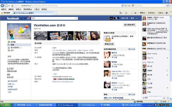Viewport: 172px width, 107px height.
Task: Click the 分享 sidebar link
Action: pyautogui.click(x=9, y=92)
